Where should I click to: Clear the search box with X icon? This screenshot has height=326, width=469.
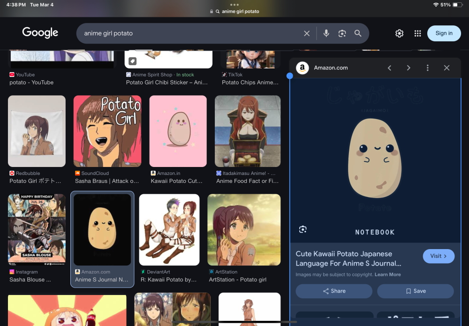pos(307,33)
